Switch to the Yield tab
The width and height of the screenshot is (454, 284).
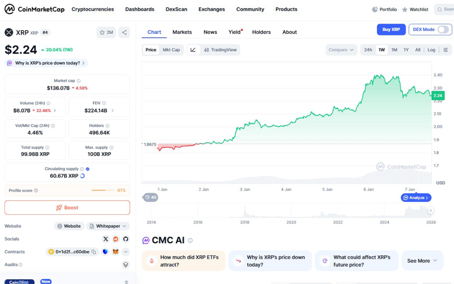tap(235, 32)
